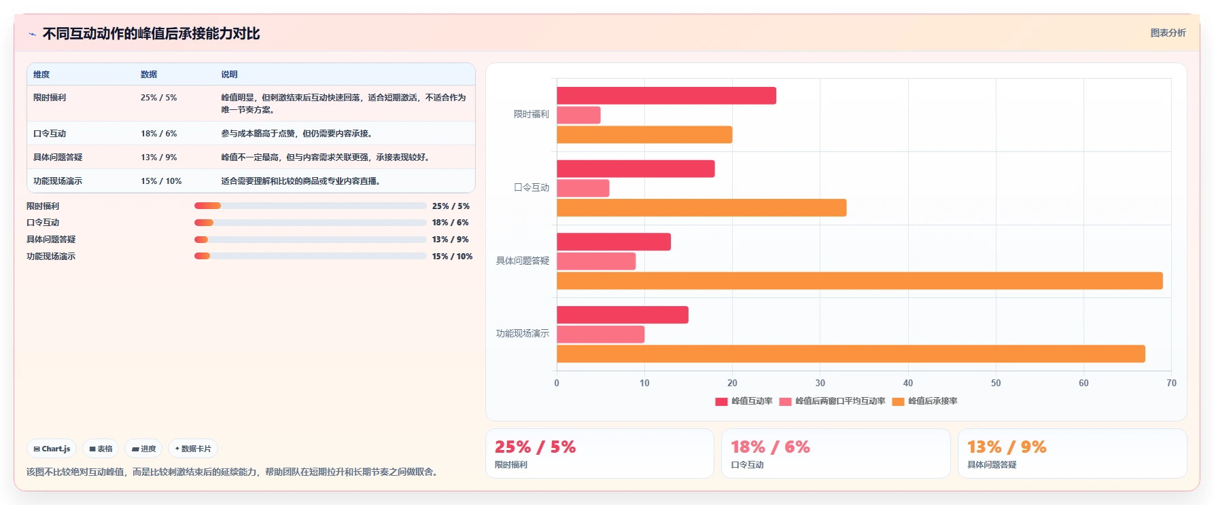Viewport: 1214px width, 505px height.
Task: Click the 峰值后承接率 legend text
Action: coord(933,401)
